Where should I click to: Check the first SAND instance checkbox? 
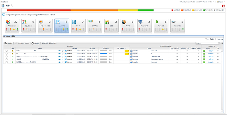[x=6, y=51]
